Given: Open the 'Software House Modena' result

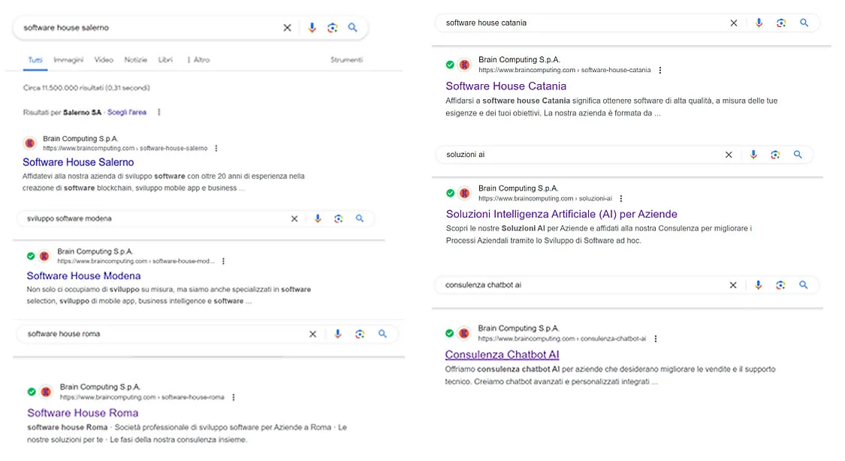Looking at the screenshot, I should click(x=83, y=276).
